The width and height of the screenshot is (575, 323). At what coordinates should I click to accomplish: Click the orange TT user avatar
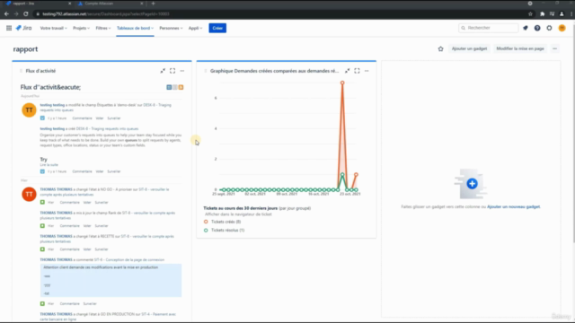pos(29,109)
